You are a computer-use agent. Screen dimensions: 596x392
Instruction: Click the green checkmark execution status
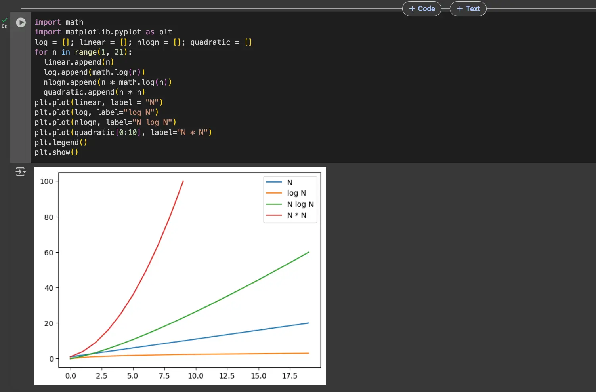pos(4,20)
